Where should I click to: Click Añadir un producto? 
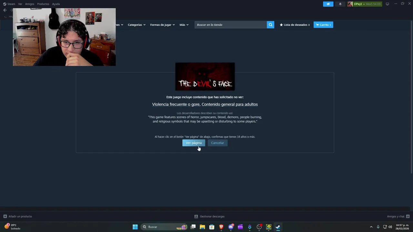tap(18, 217)
